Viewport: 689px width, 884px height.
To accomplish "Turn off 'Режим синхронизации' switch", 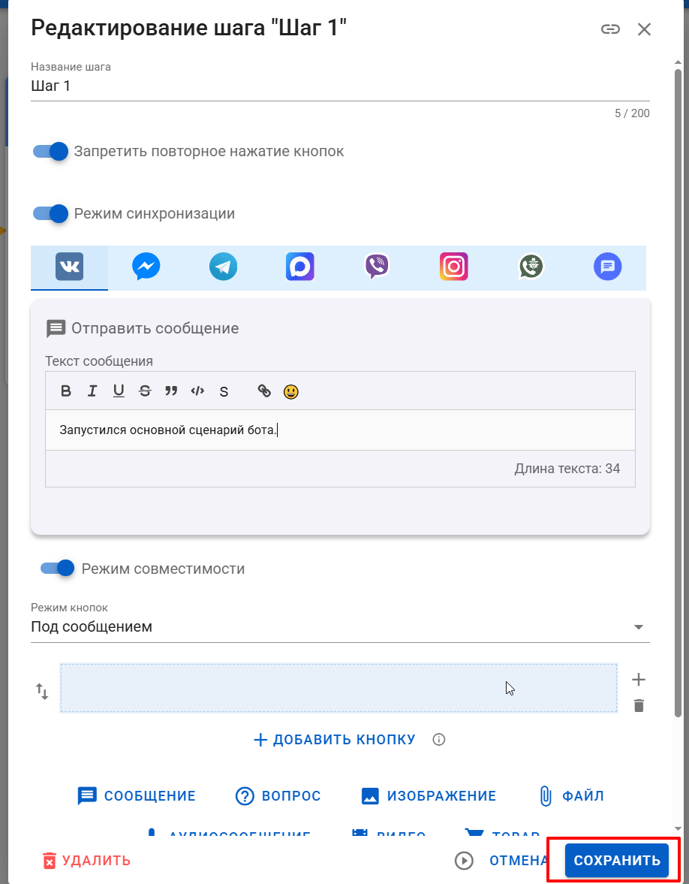I will [x=51, y=214].
